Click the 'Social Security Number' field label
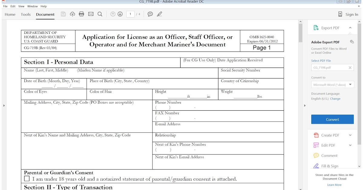 tap(240, 70)
